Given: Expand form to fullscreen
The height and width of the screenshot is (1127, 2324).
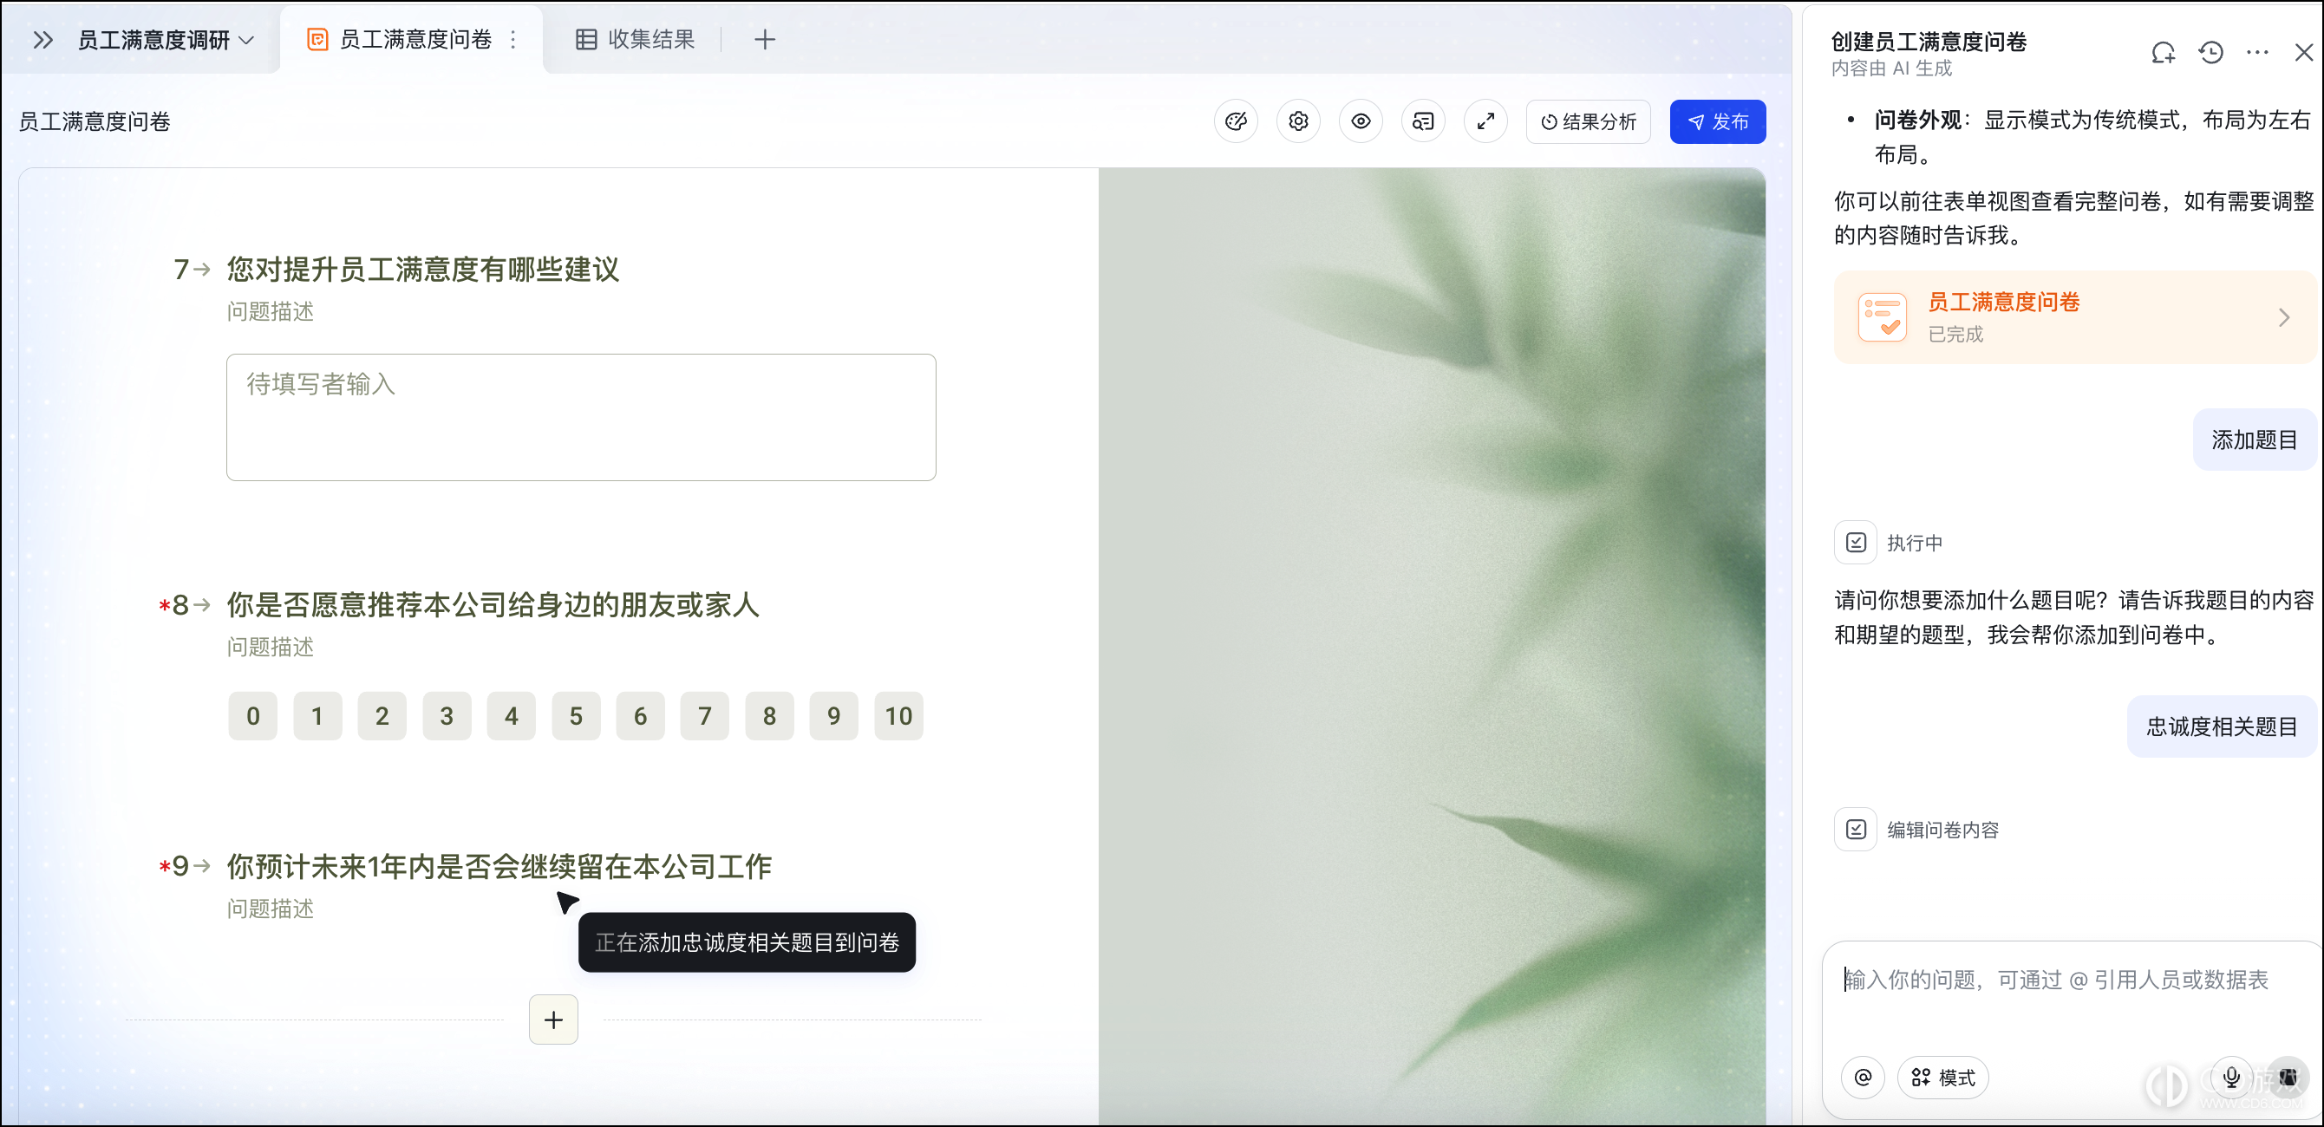Looking at the screenshot, I should 1485,121.
